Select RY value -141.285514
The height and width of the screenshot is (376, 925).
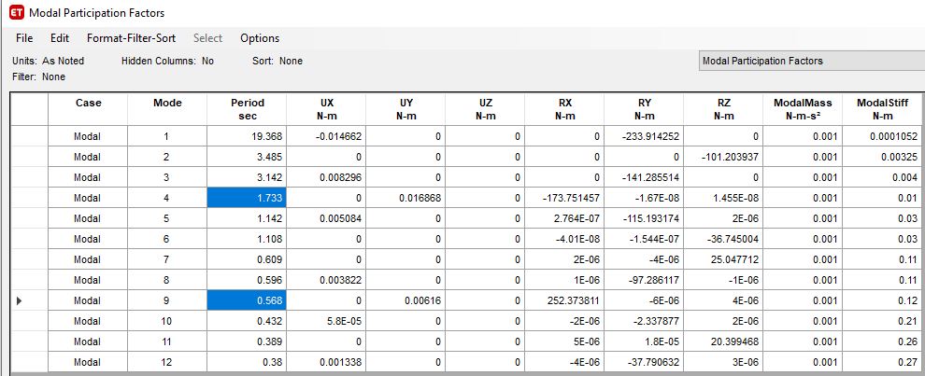pyautogui.click(x=644, y=177)
